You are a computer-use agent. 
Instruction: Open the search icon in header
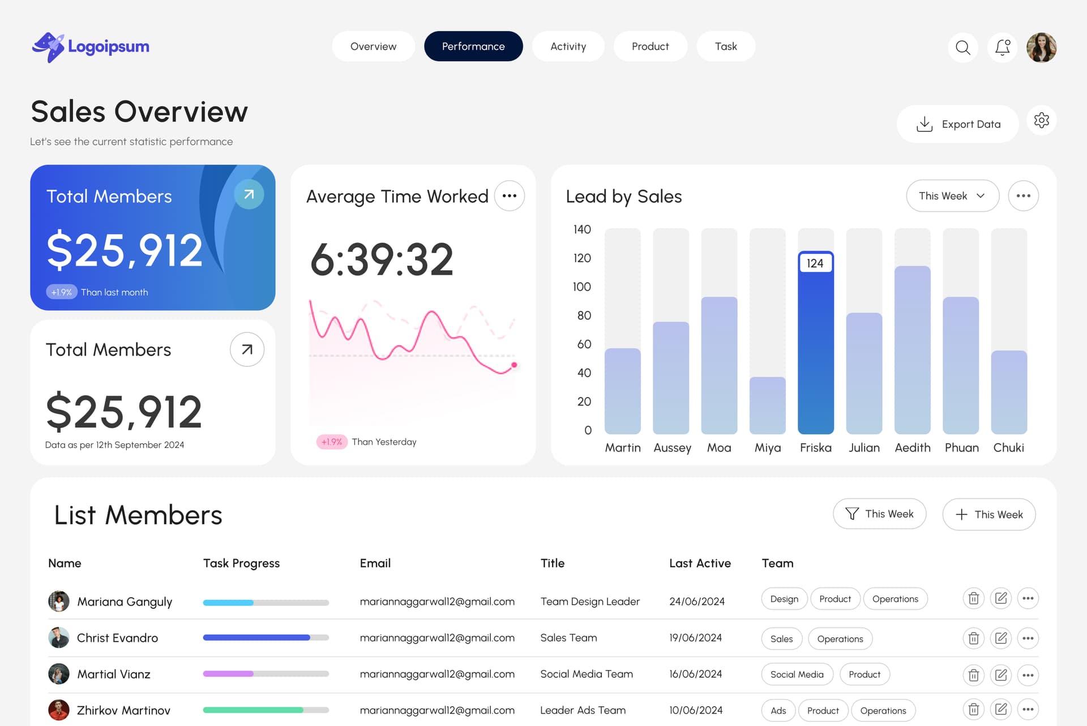(x=962, y=47)
